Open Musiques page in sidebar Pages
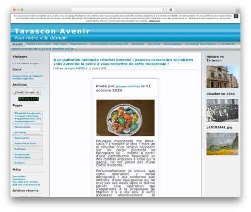The image size is (251, 212). 28,132
